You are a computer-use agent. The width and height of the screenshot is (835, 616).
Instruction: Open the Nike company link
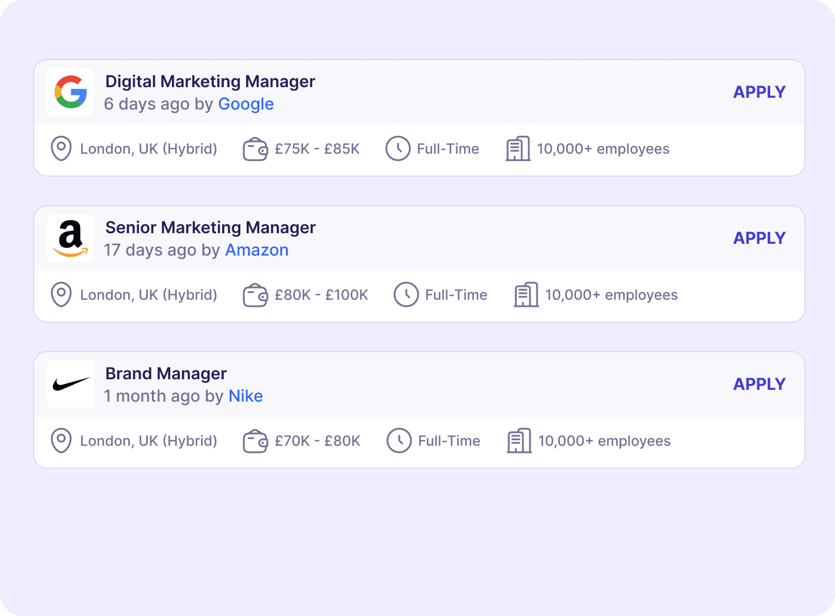(x=246, y=396)
